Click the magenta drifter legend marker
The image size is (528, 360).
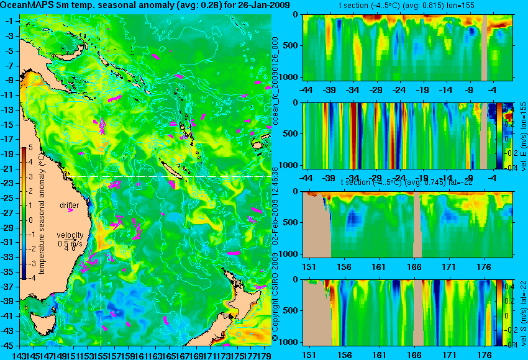pyautogui.click(x=70, y=210)
